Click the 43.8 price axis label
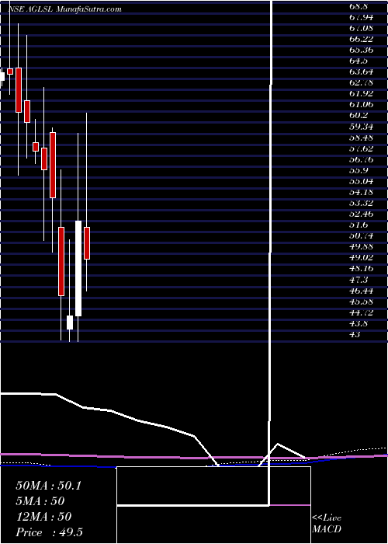The width and height of the screenshot is (388, 544). coord(359,323)
